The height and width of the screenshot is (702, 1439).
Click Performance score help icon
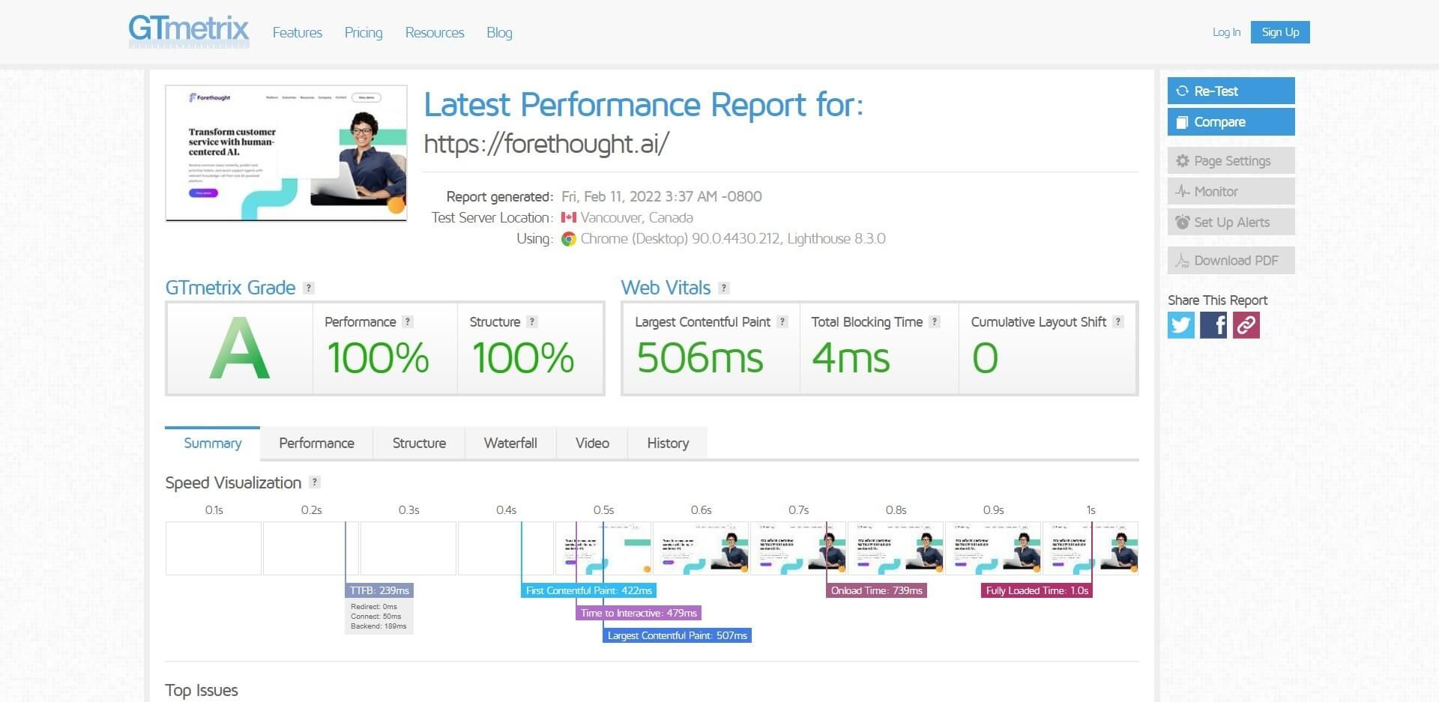(408, 321)
